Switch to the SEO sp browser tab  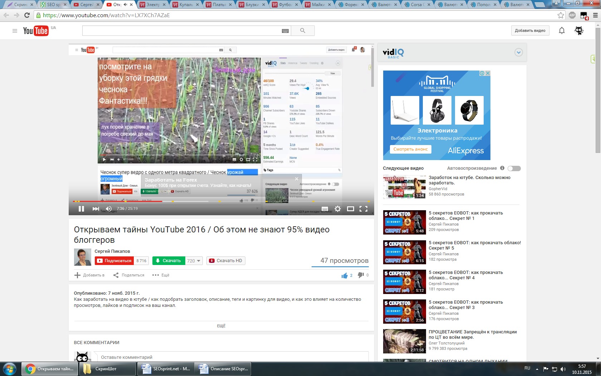click(53, 5)
